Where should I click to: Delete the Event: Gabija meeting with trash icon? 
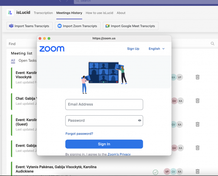[198, 148]
